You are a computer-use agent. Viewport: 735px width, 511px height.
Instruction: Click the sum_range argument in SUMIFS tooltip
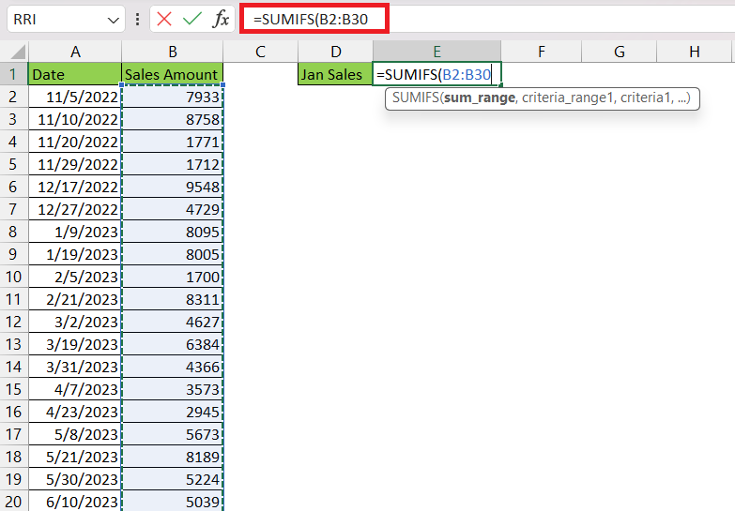click(x=480, y=98)
